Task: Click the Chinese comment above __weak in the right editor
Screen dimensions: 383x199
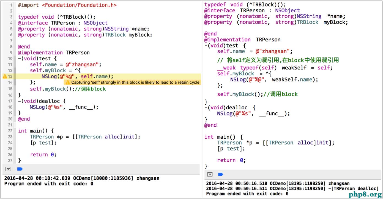Action: [278, 60]
